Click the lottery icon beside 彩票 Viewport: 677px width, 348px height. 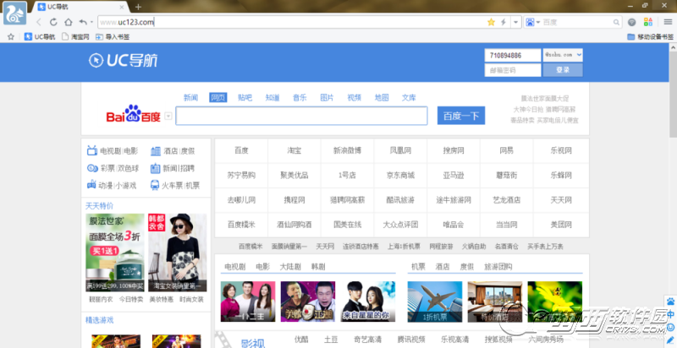click(x=92, y=168)
